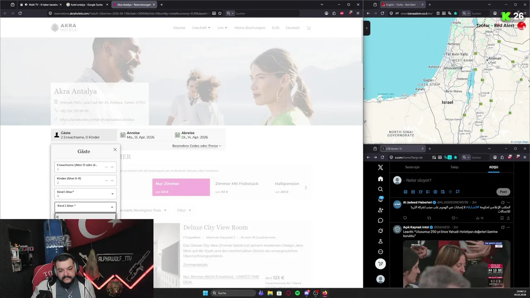Viewport: 530px width, 298px height.
Task: Change language via Deutsch link
Action: [x=293, y=28]
